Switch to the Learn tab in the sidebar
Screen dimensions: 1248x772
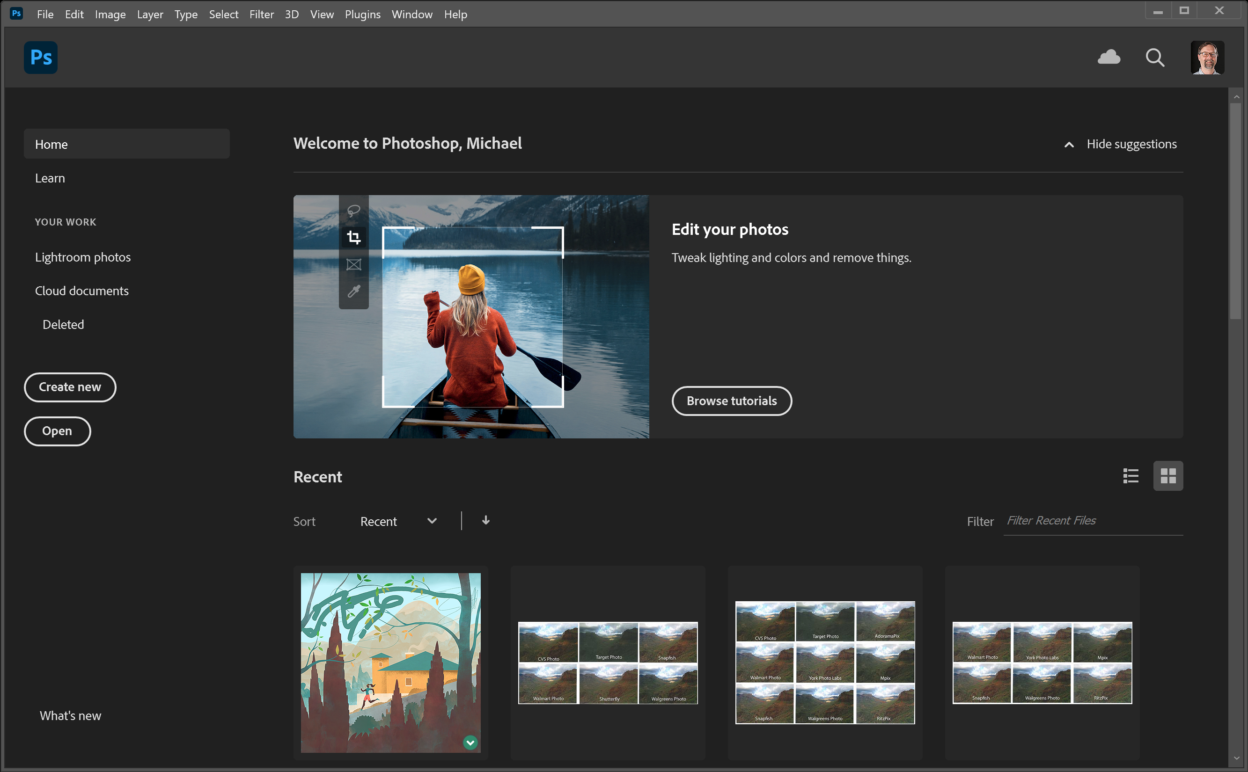[x=50, y=178]
